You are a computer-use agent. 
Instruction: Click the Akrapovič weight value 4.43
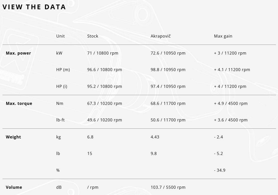tap(155, 137)
